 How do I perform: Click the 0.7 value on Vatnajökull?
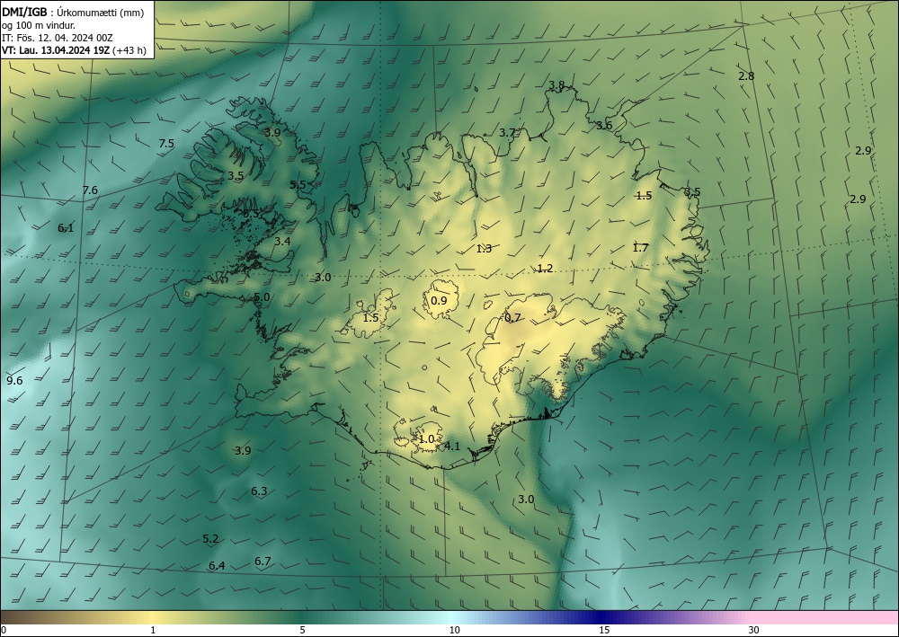[512, 317]
